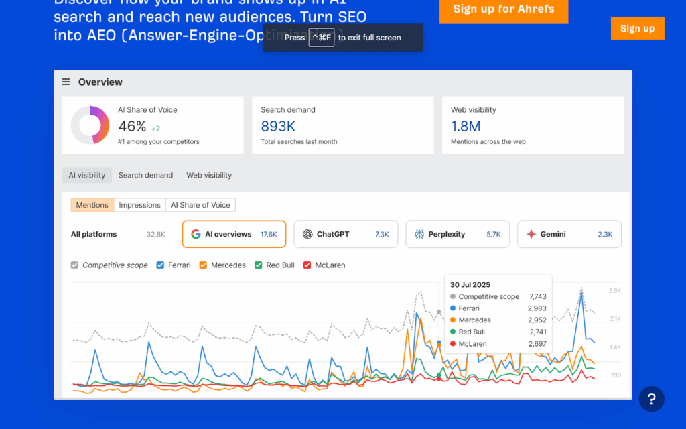Disable the Mercedes checkbox
686x429 pixels.
(203, 265)
